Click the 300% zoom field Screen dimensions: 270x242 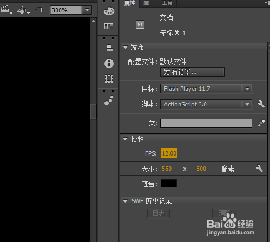pyautogui.click(x=65, y=10)
